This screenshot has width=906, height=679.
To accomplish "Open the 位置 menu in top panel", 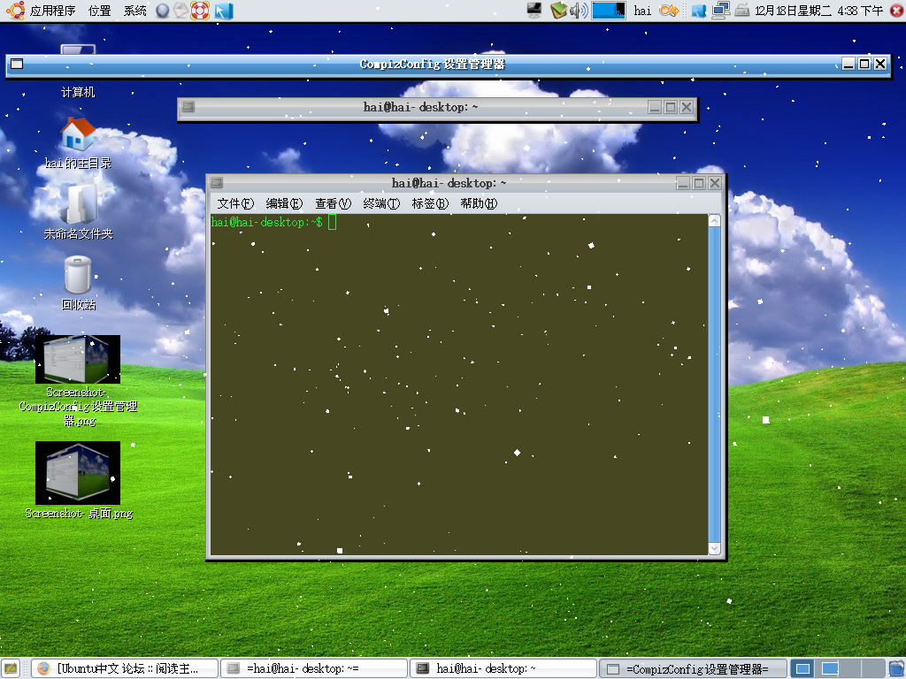I will tap(99, 11).
